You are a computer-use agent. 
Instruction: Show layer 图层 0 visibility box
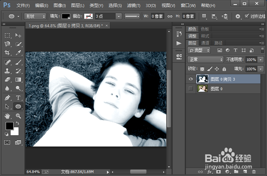coord(191,88)
